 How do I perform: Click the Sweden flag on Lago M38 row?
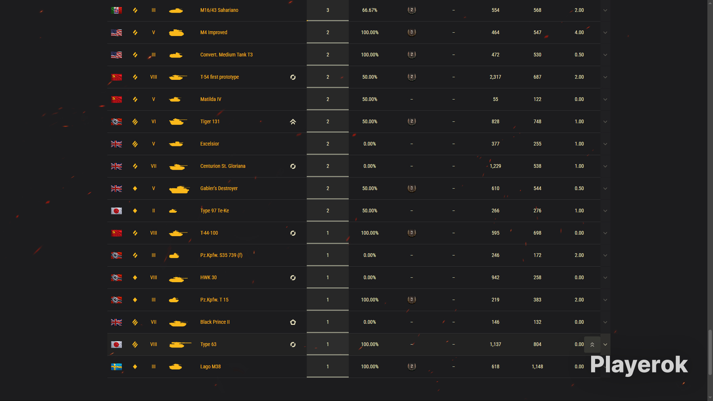click(116, 367)
